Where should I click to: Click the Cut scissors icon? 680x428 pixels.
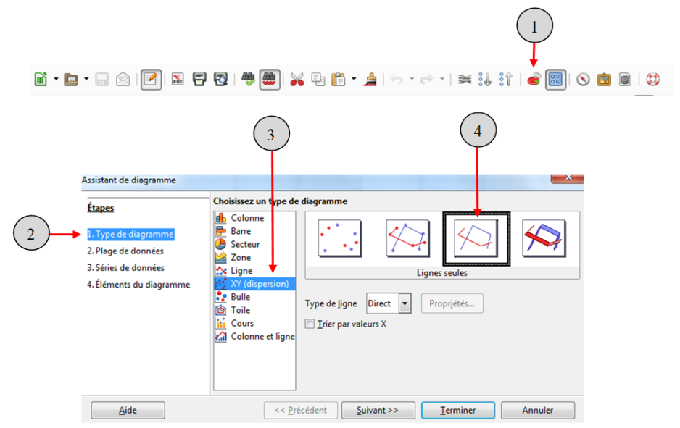pyautogui.click(x=297, y=79)
